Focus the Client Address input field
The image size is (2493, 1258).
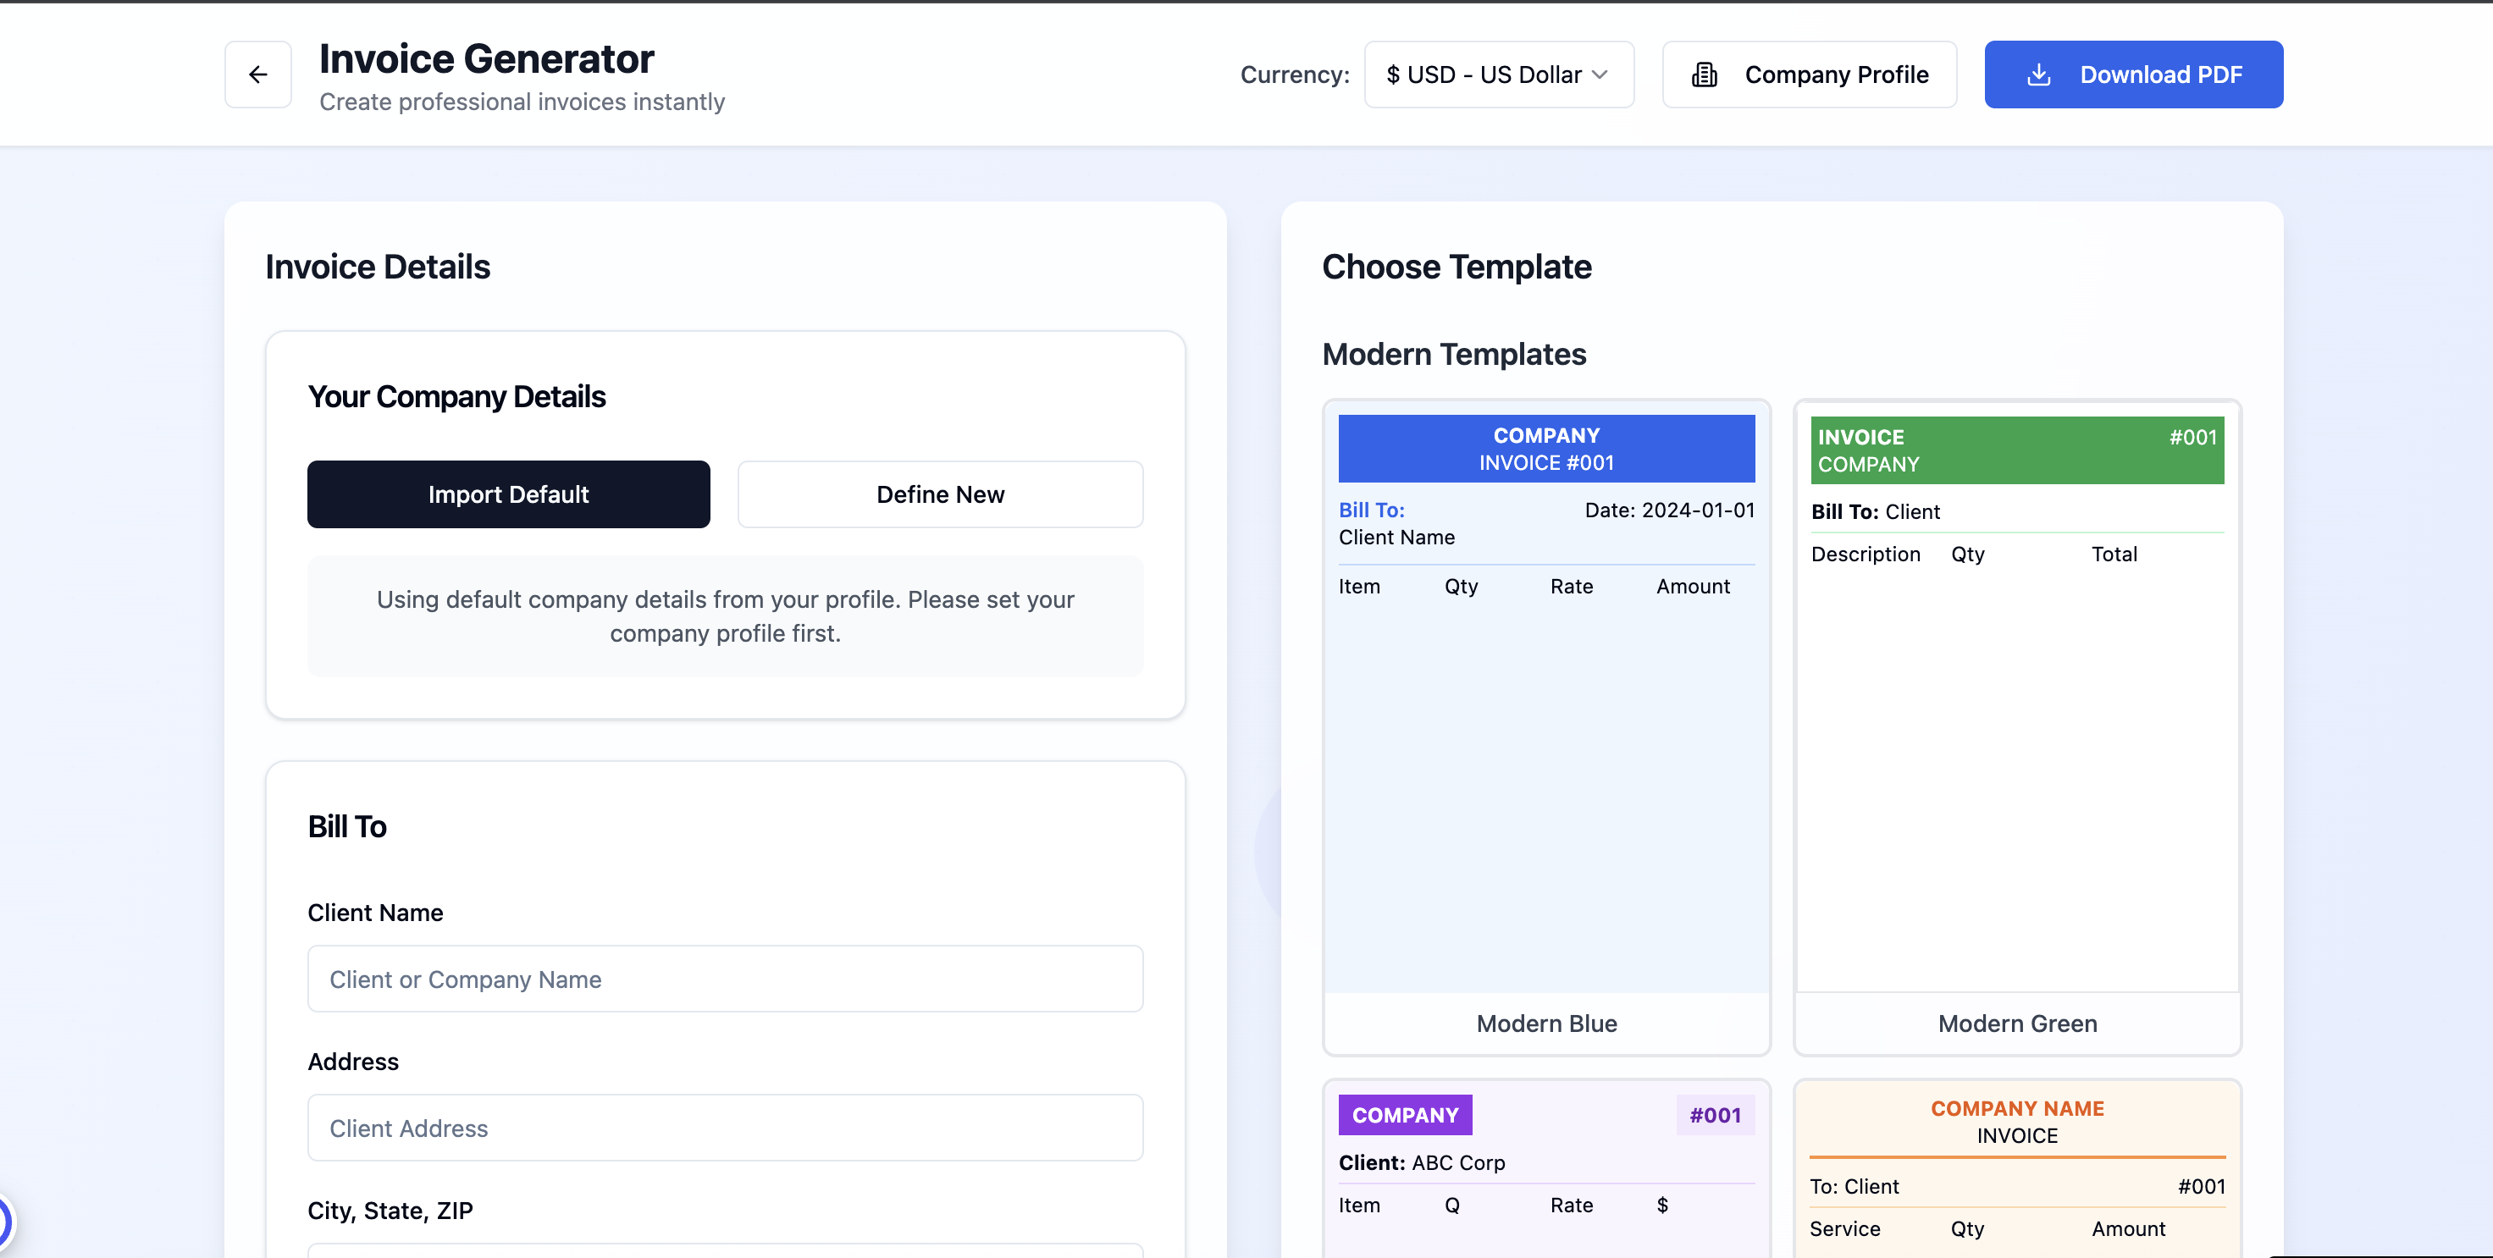pyautogui.click(x=725, y=1128)
